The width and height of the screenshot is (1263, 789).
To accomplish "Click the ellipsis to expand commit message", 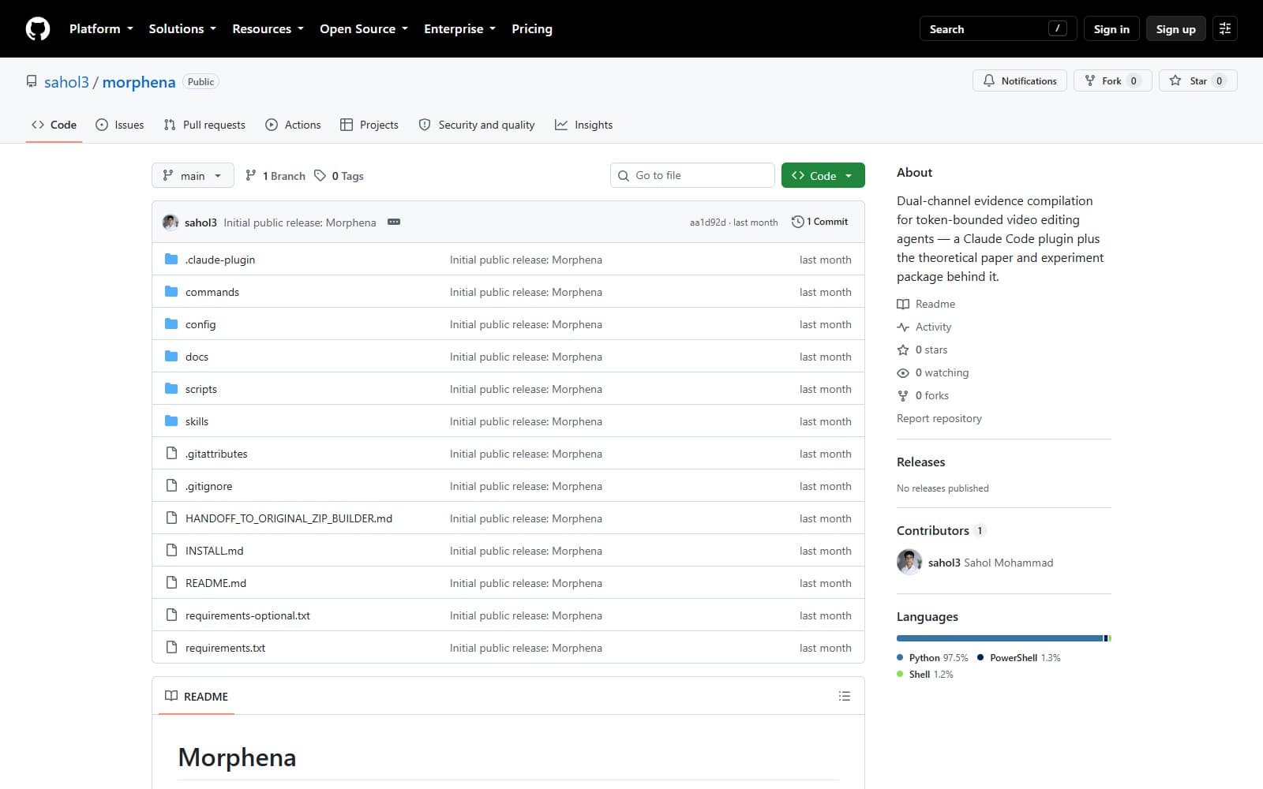I will pos(394,222).
